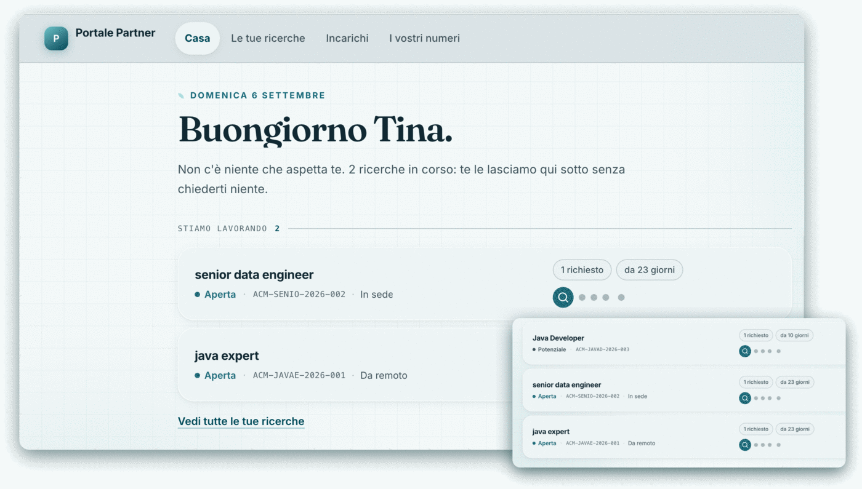
Task: Follow the Vedi tutte le tue ricerche link
Action: pos(241,421)
